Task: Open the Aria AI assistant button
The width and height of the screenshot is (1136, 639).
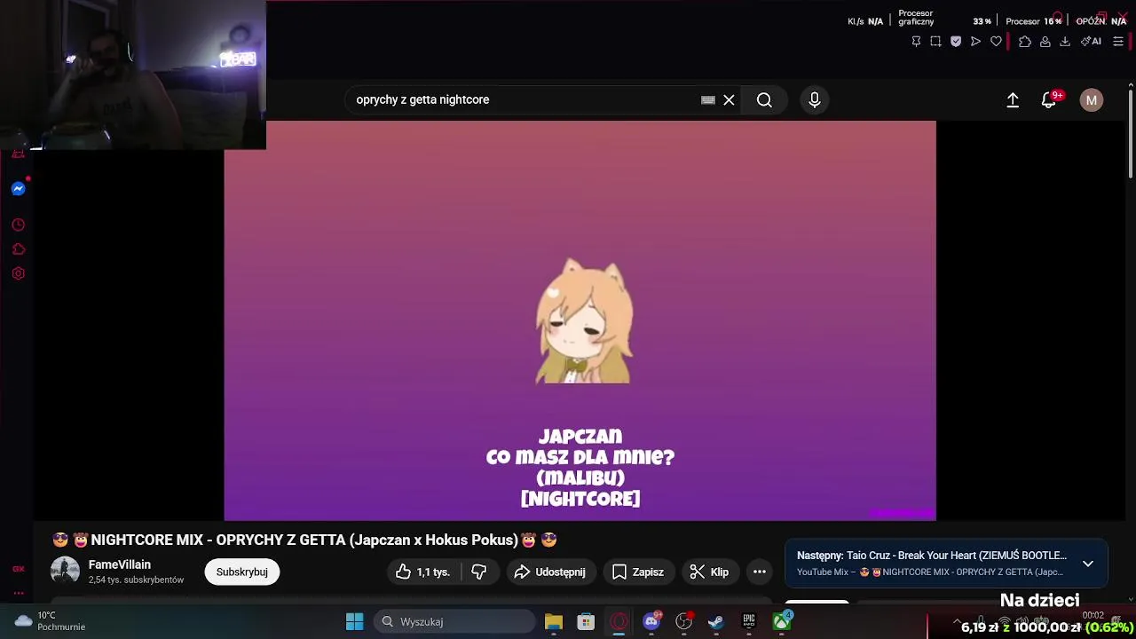Action: pyautogui.click(x=1091, y=42)
